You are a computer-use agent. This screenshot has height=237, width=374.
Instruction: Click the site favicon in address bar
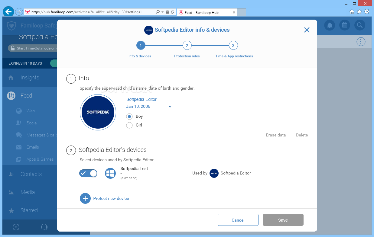tap(28, 12)
